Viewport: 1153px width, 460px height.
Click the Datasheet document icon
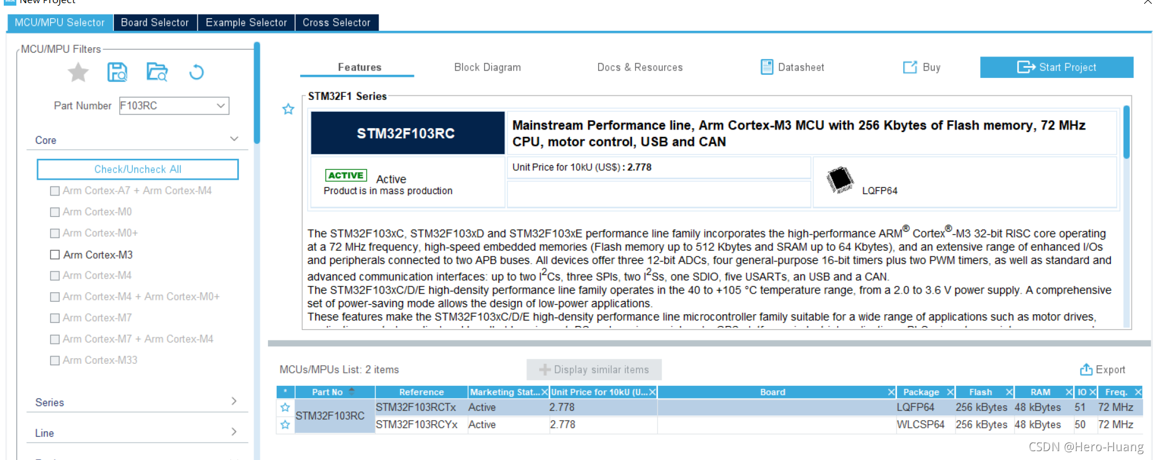[x=767, y=67]
